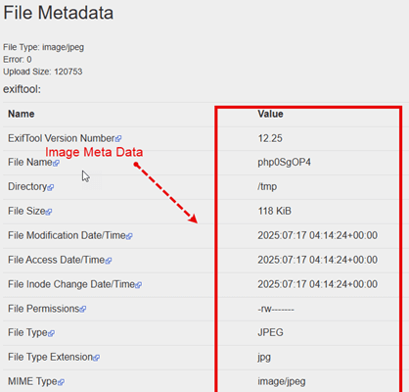Select the Directory row label
Viewport: 409px width, 392px height.
27,187
